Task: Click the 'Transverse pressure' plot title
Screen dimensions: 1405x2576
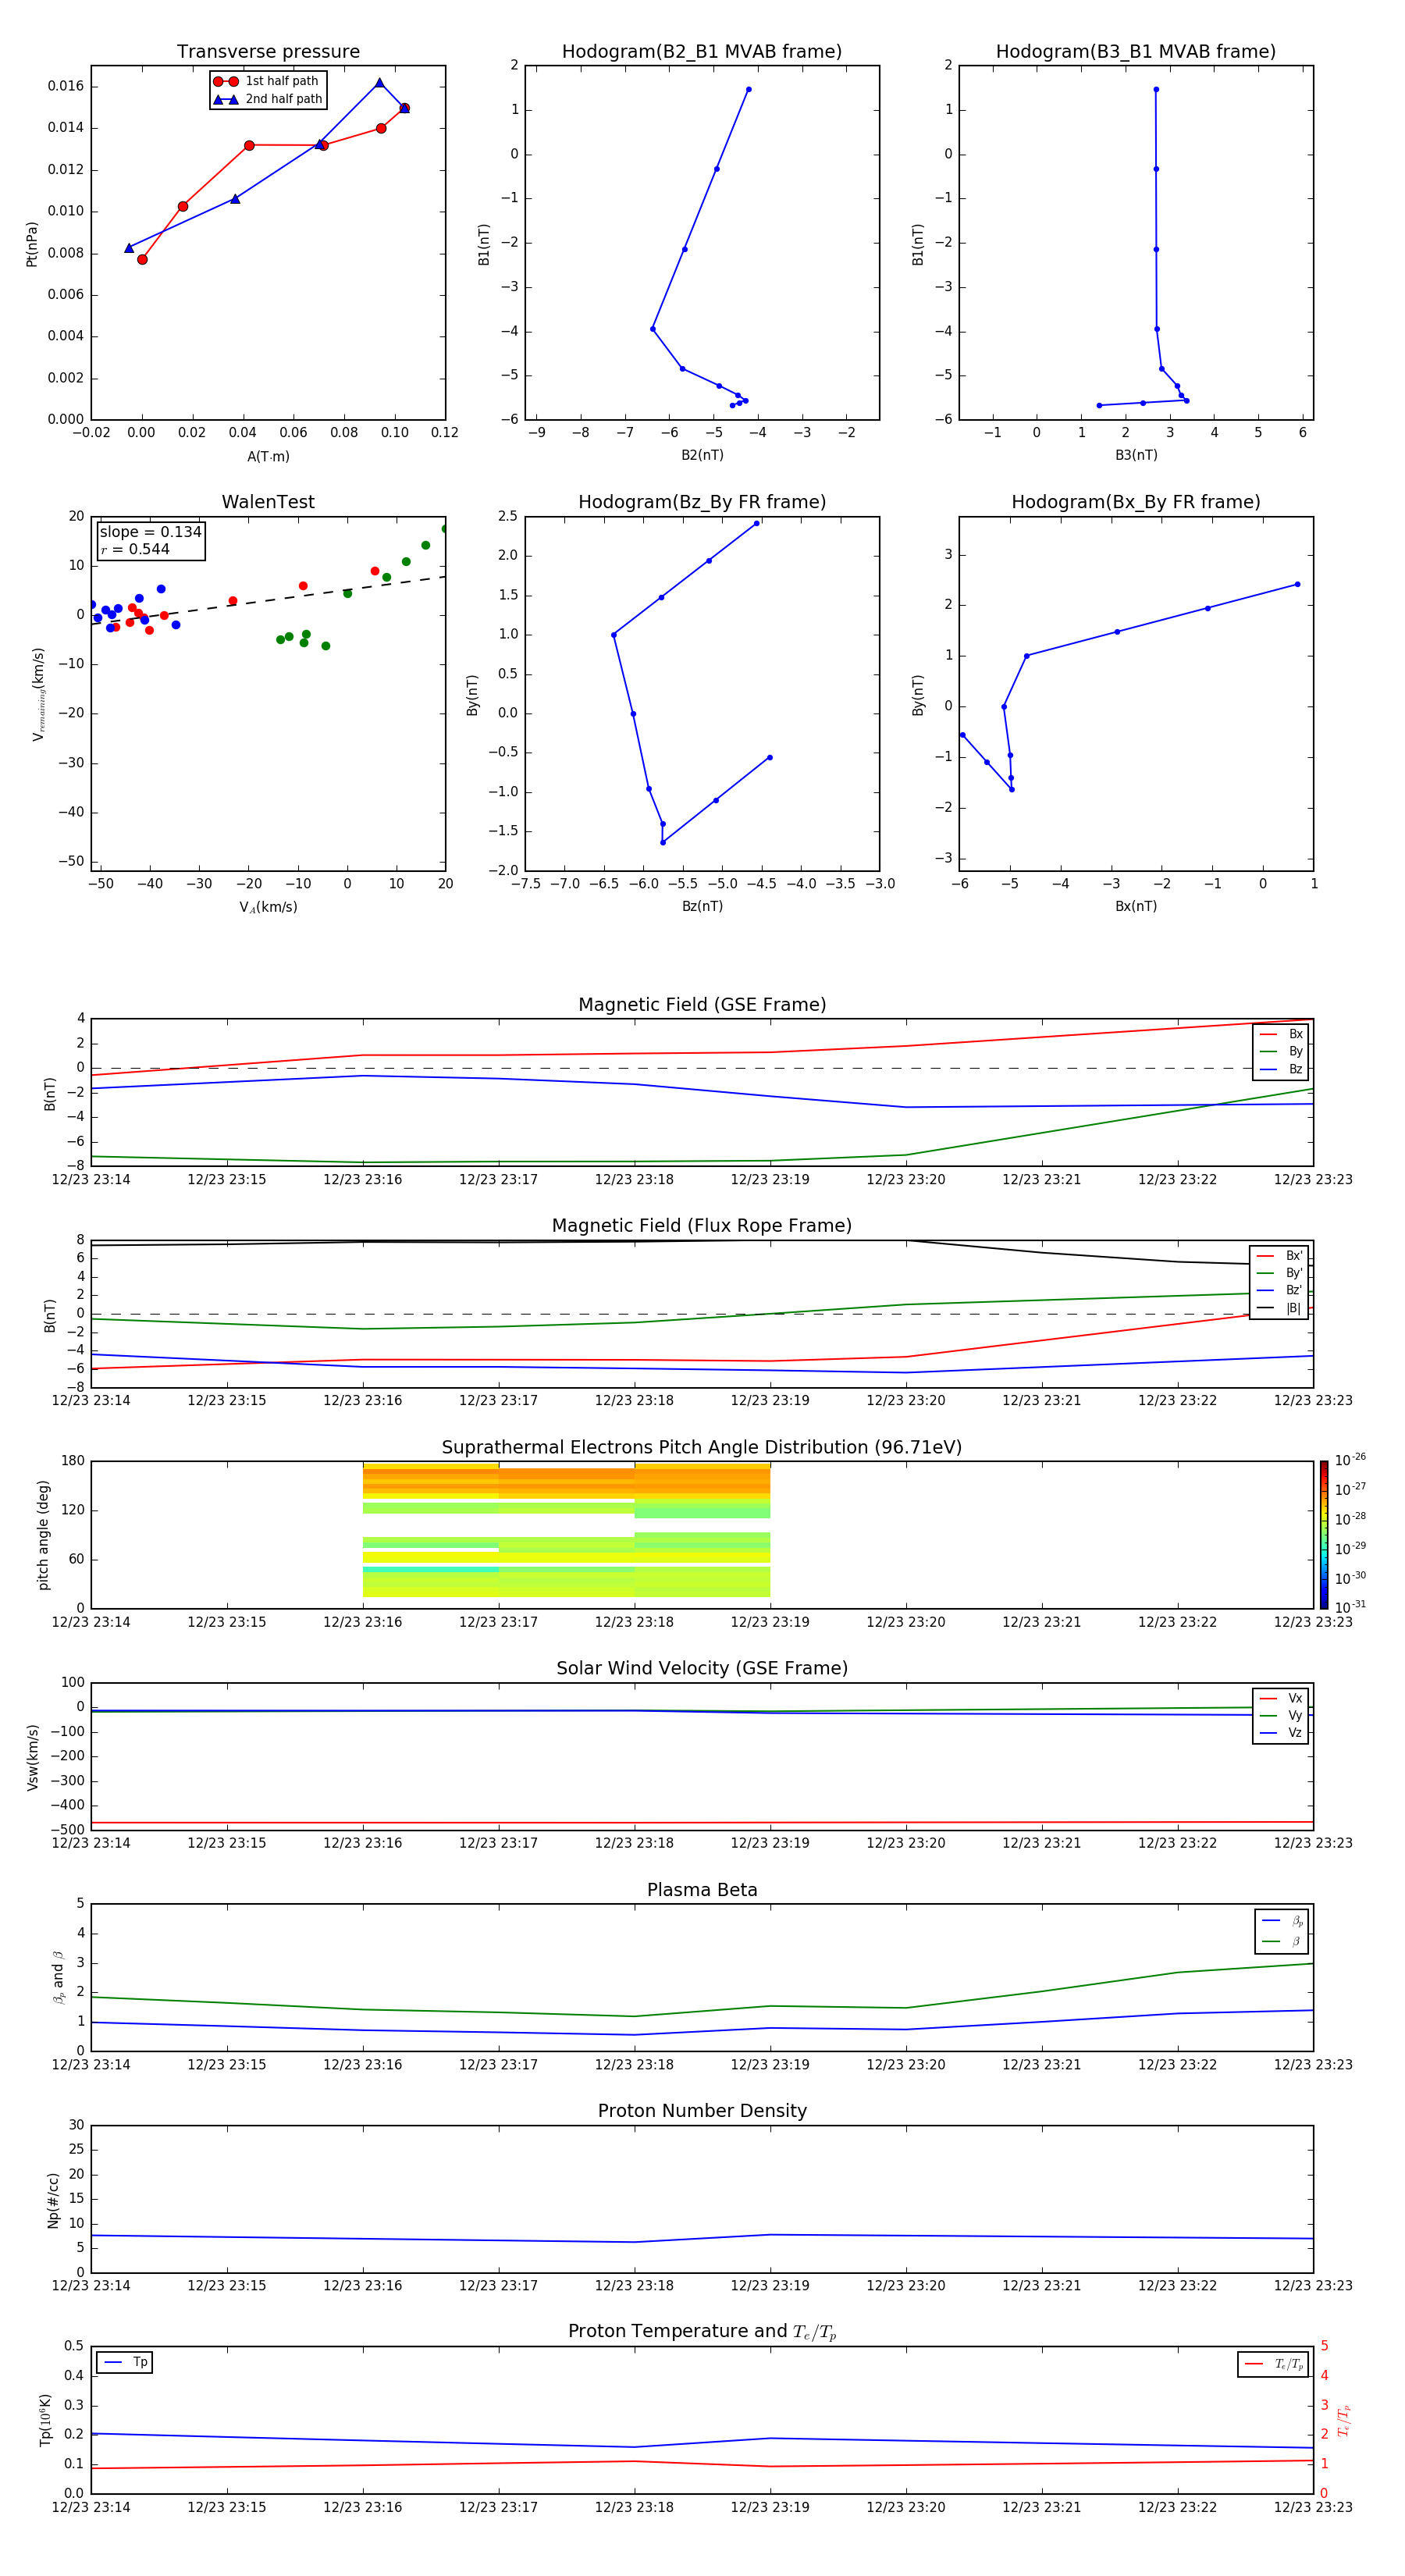Action: click(x=268, y=51)
